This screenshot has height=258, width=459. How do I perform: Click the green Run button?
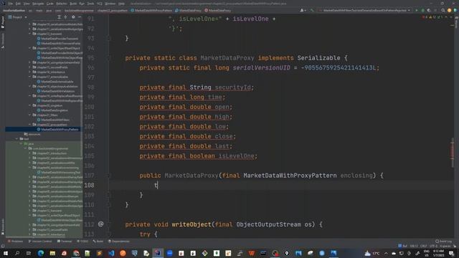417,10
